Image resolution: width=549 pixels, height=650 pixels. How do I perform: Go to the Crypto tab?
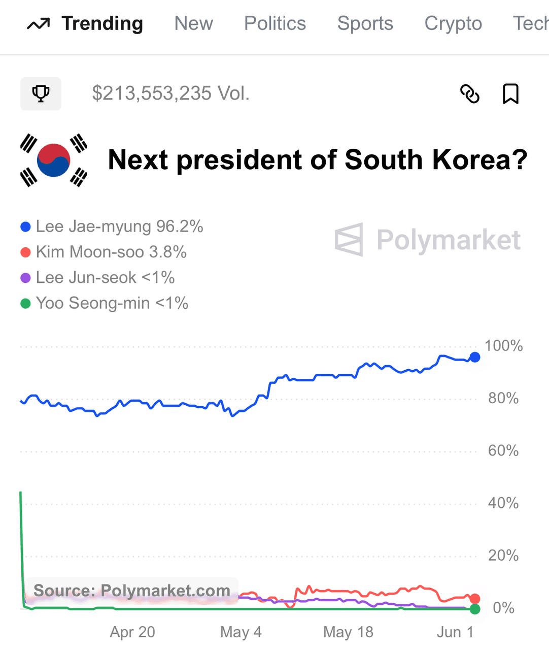(454, 23)
